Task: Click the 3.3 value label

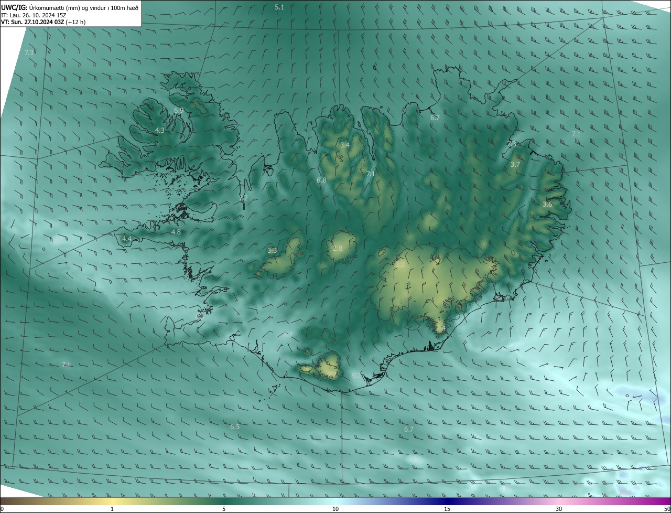Action: coord(272,251)
